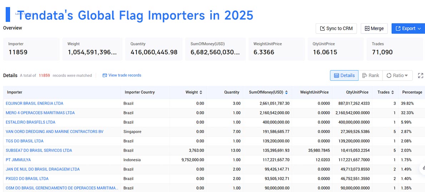The width and height of the screenshot is (425, 192).
Task: Click quantity 13.00 for Subsea7
Action: 236,150
